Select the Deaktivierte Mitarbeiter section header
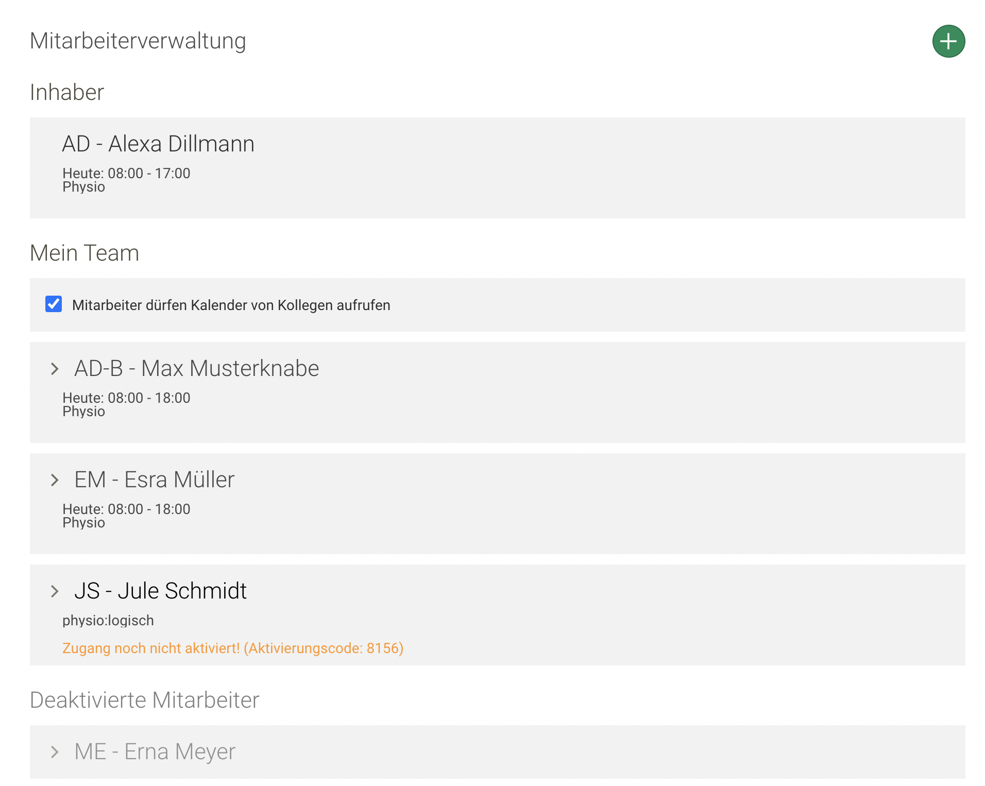985x786 pixels. click(x=145, y=700)
